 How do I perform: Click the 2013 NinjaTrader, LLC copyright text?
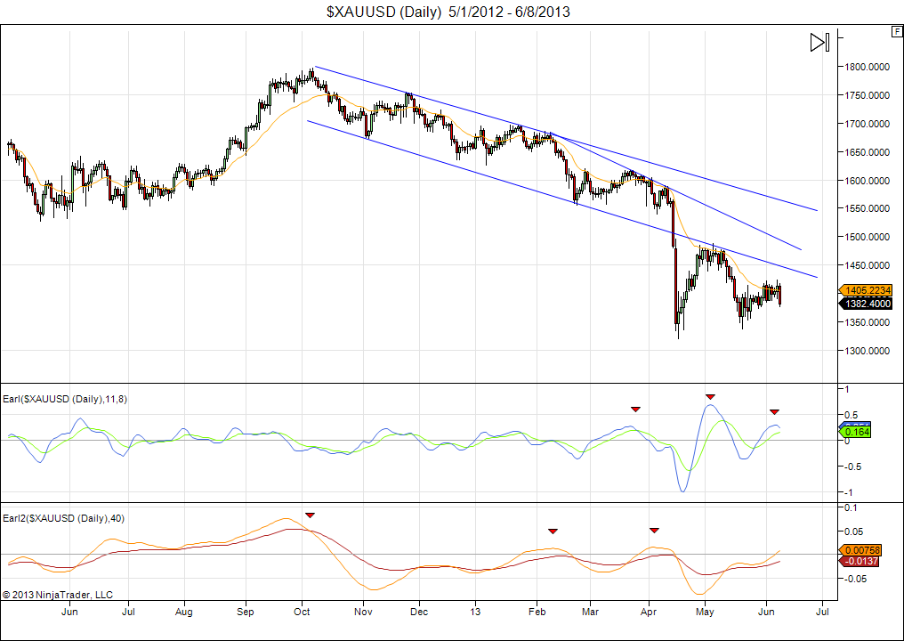coord(58,595)
